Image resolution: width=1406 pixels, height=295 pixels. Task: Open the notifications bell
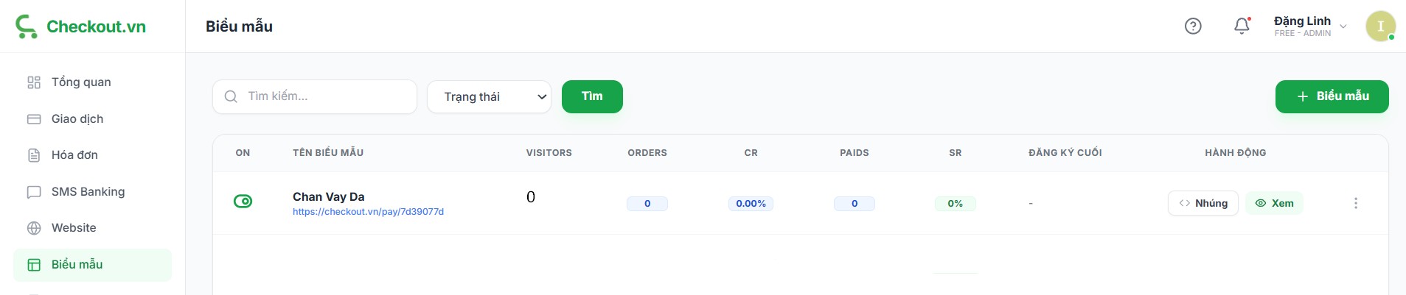1242,26
